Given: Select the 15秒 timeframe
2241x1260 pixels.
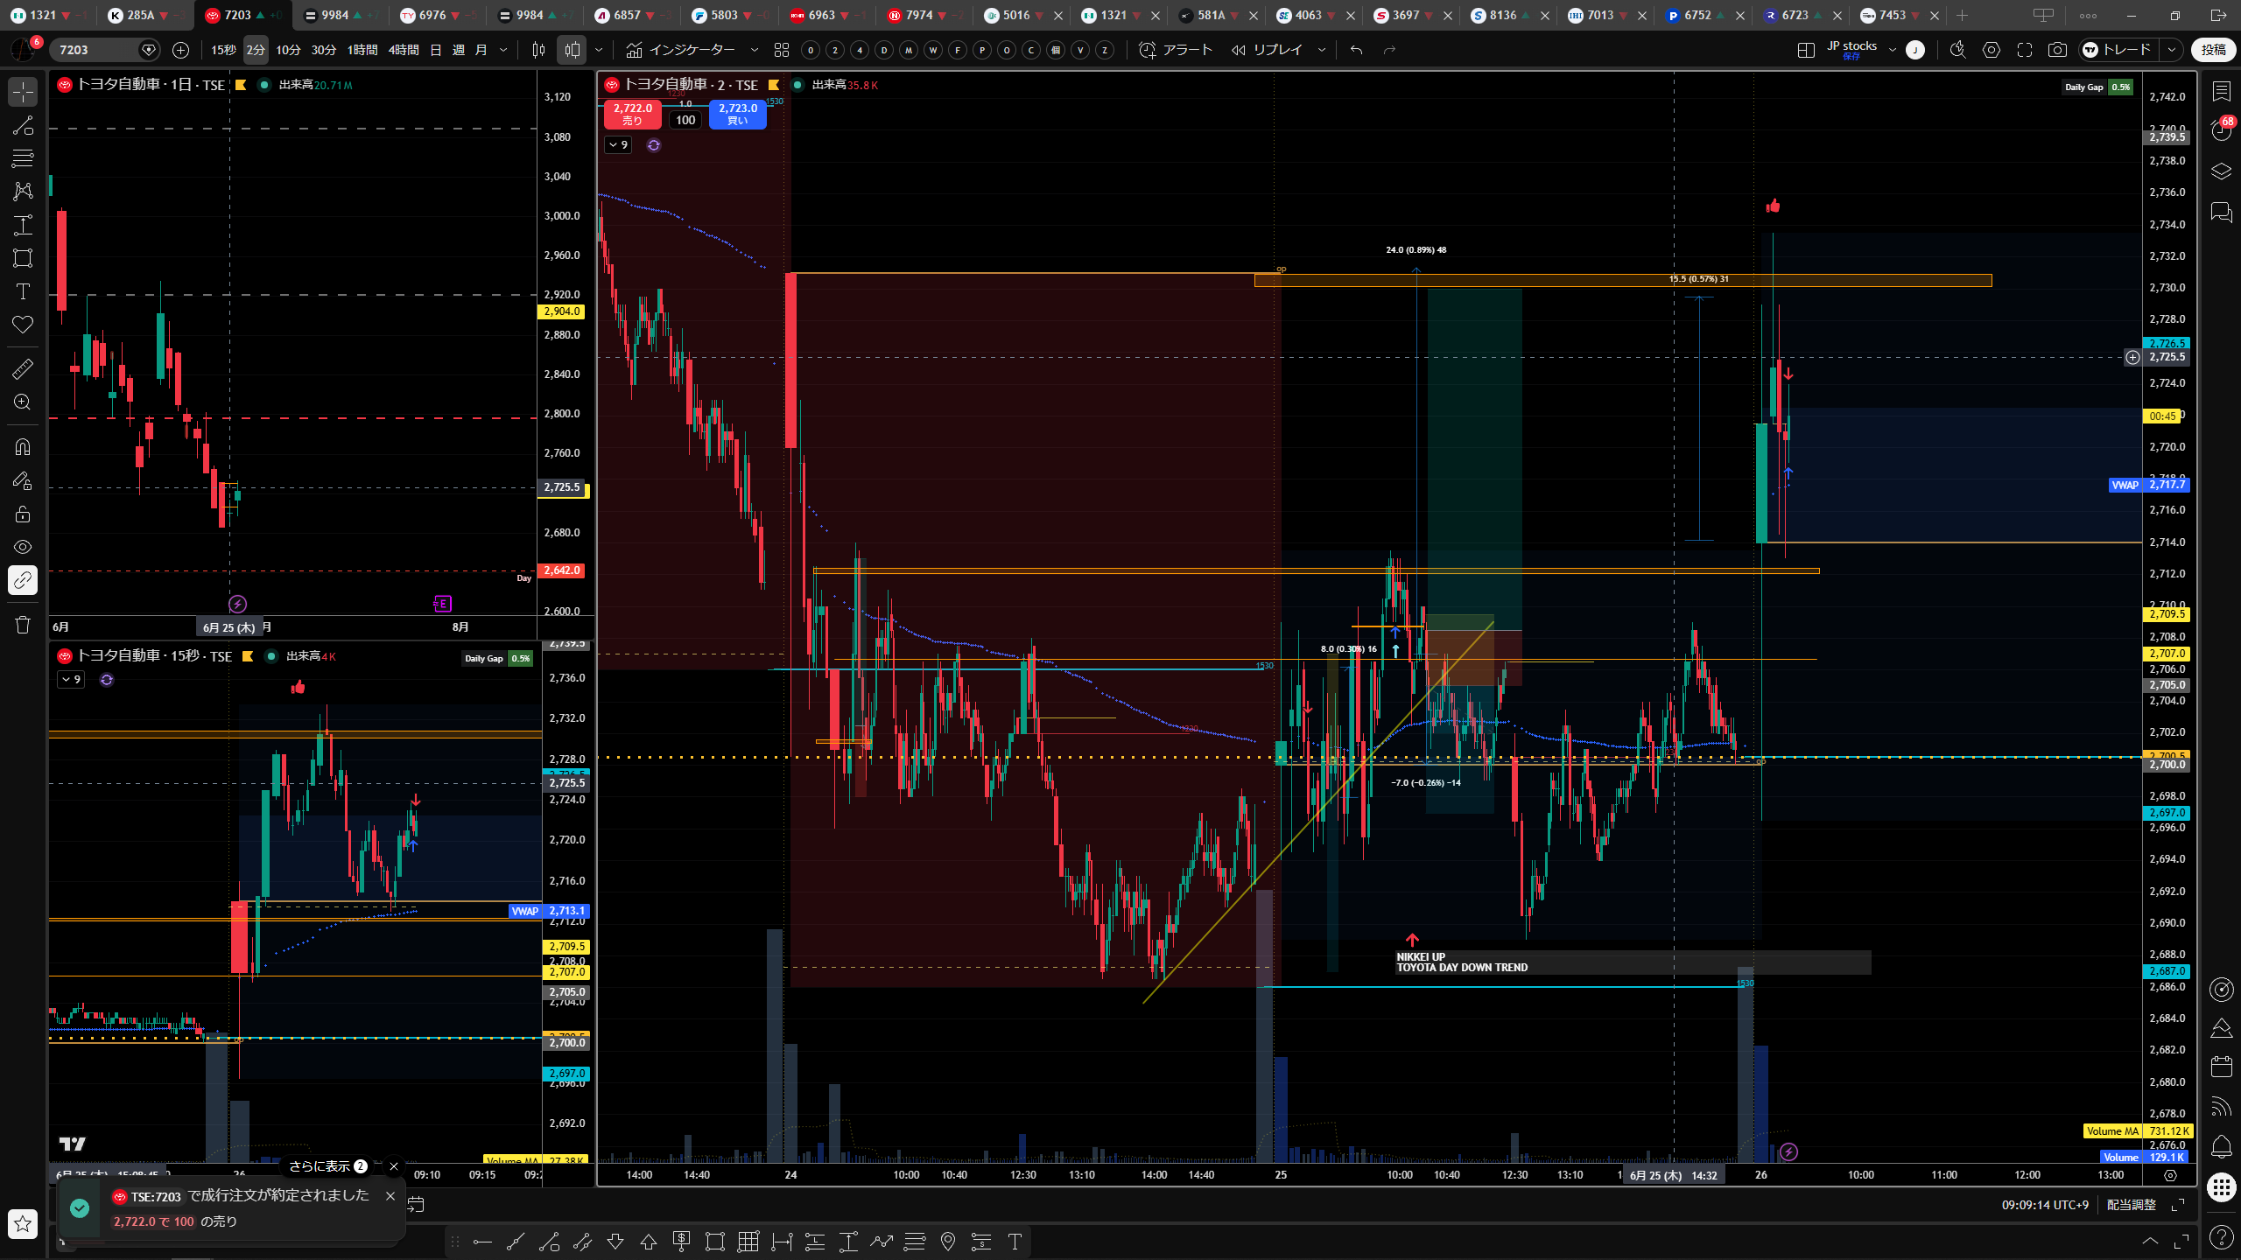Looking at the screenshot, I should coord(223,50).
